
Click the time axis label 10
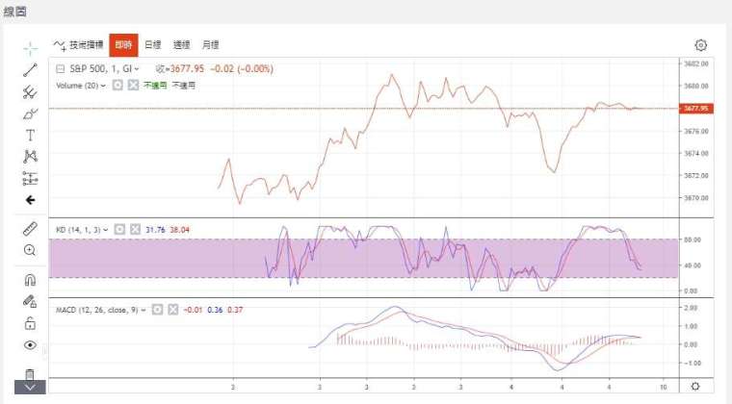[664, 388]
